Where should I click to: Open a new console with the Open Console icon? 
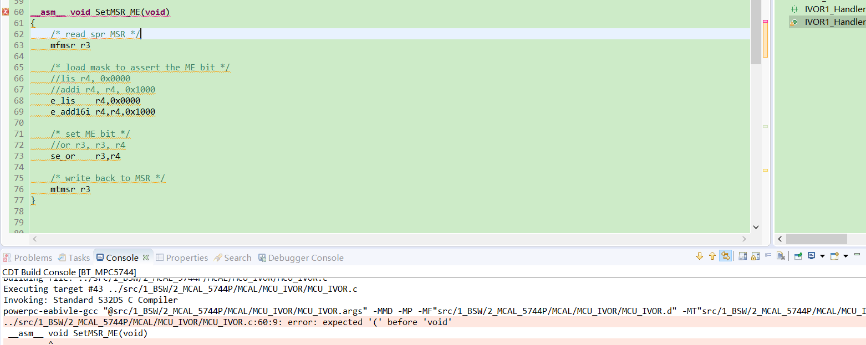point(834,256)
